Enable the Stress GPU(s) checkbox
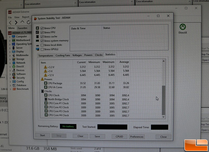The width and height of the screenshot is (209, 152). coord(42,49)
